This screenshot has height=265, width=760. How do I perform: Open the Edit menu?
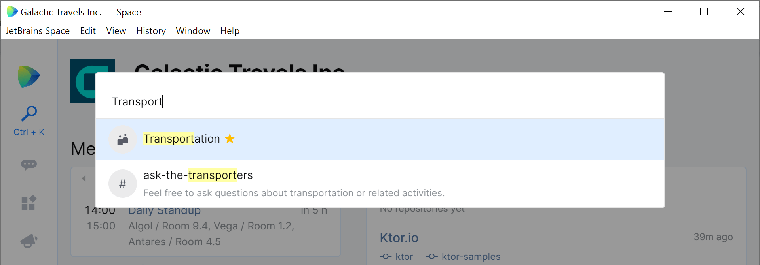(88, 31)
